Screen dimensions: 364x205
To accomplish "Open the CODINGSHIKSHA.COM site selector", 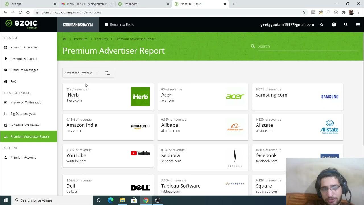I will tap(78, 25).
